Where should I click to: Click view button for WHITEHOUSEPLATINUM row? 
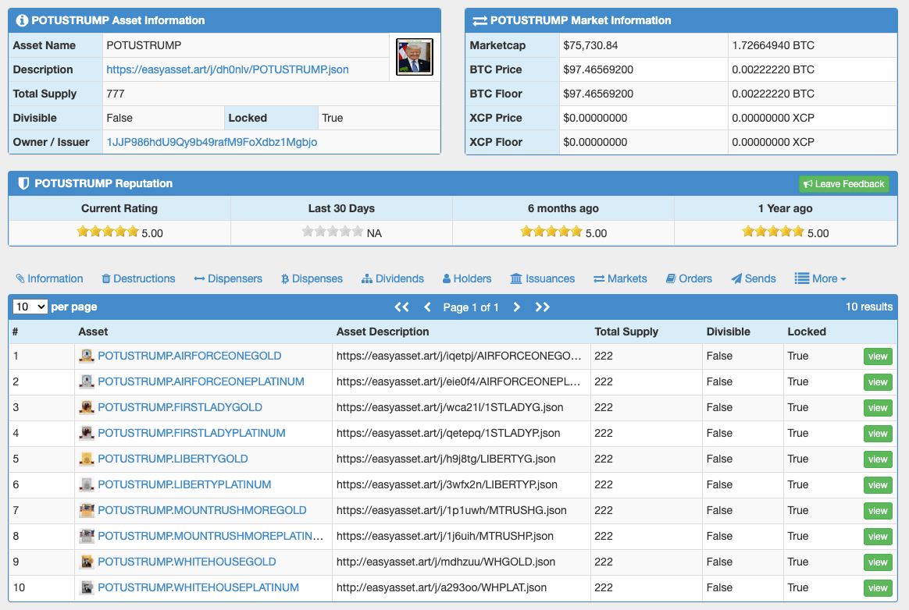coord(878,588)
